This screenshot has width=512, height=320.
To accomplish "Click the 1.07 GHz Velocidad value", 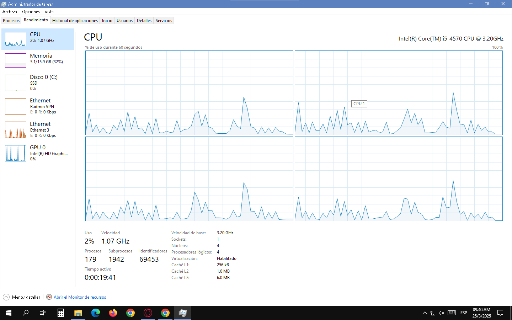I will click(116, 241).
